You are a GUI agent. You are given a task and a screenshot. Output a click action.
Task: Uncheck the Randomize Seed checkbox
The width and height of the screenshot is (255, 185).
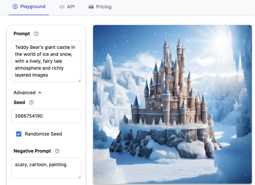coord(19,134)
